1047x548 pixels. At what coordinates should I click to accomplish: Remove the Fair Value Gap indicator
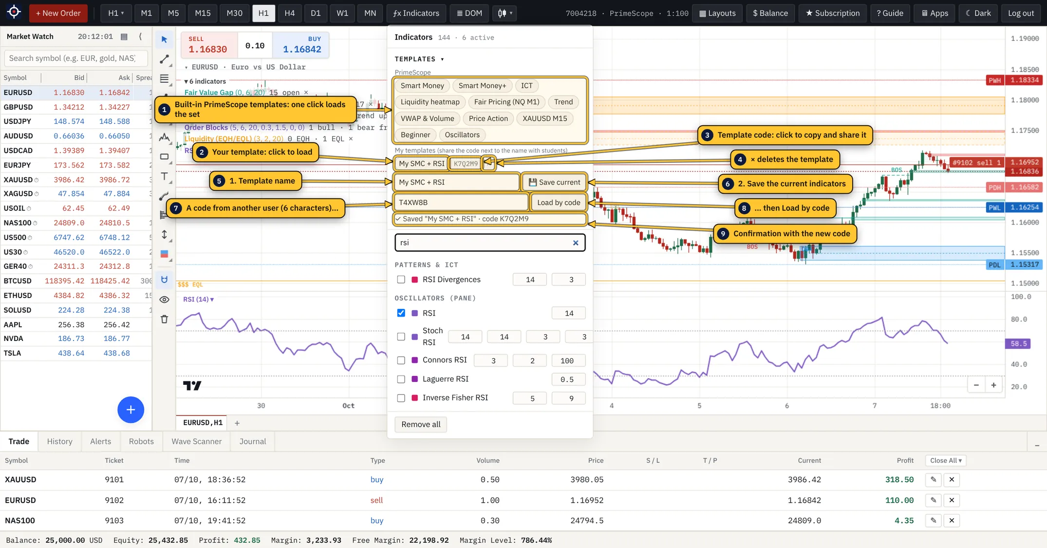306,93
